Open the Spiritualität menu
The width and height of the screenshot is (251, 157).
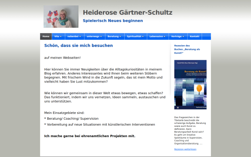click(136, 36)
